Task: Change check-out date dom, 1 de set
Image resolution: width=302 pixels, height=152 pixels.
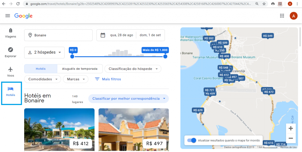Action: tap(150, 35)
